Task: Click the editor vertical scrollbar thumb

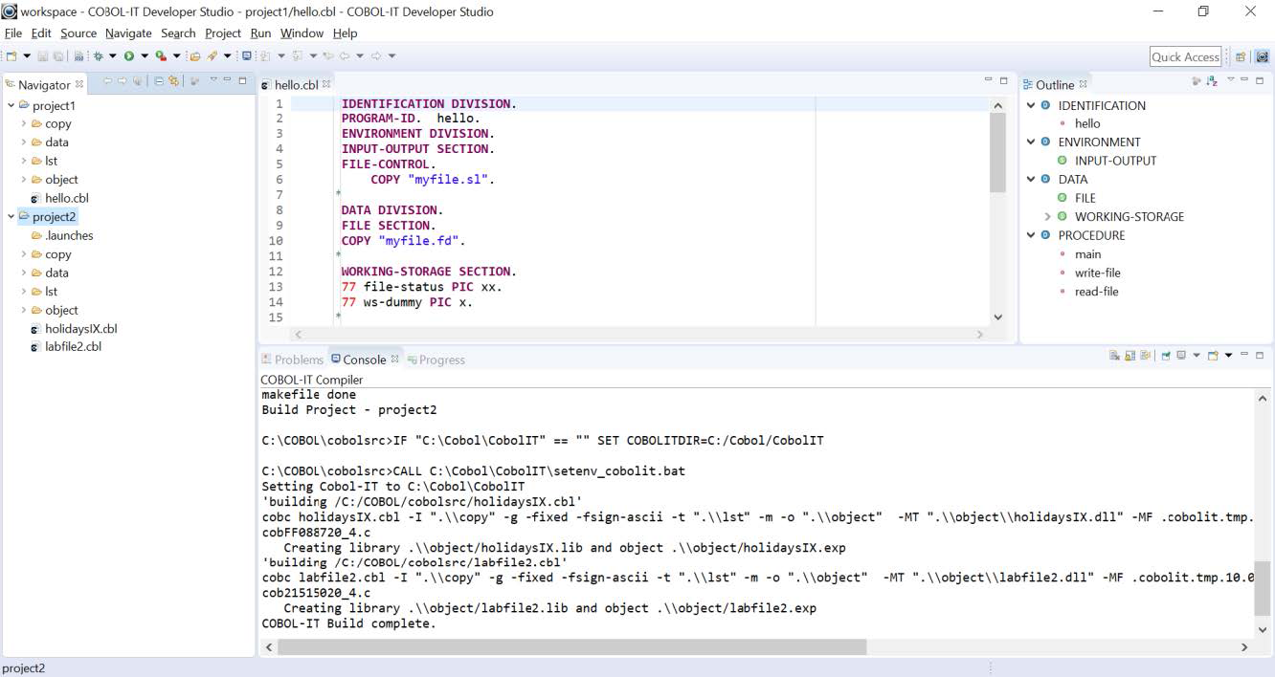Action: click(998, 152)
